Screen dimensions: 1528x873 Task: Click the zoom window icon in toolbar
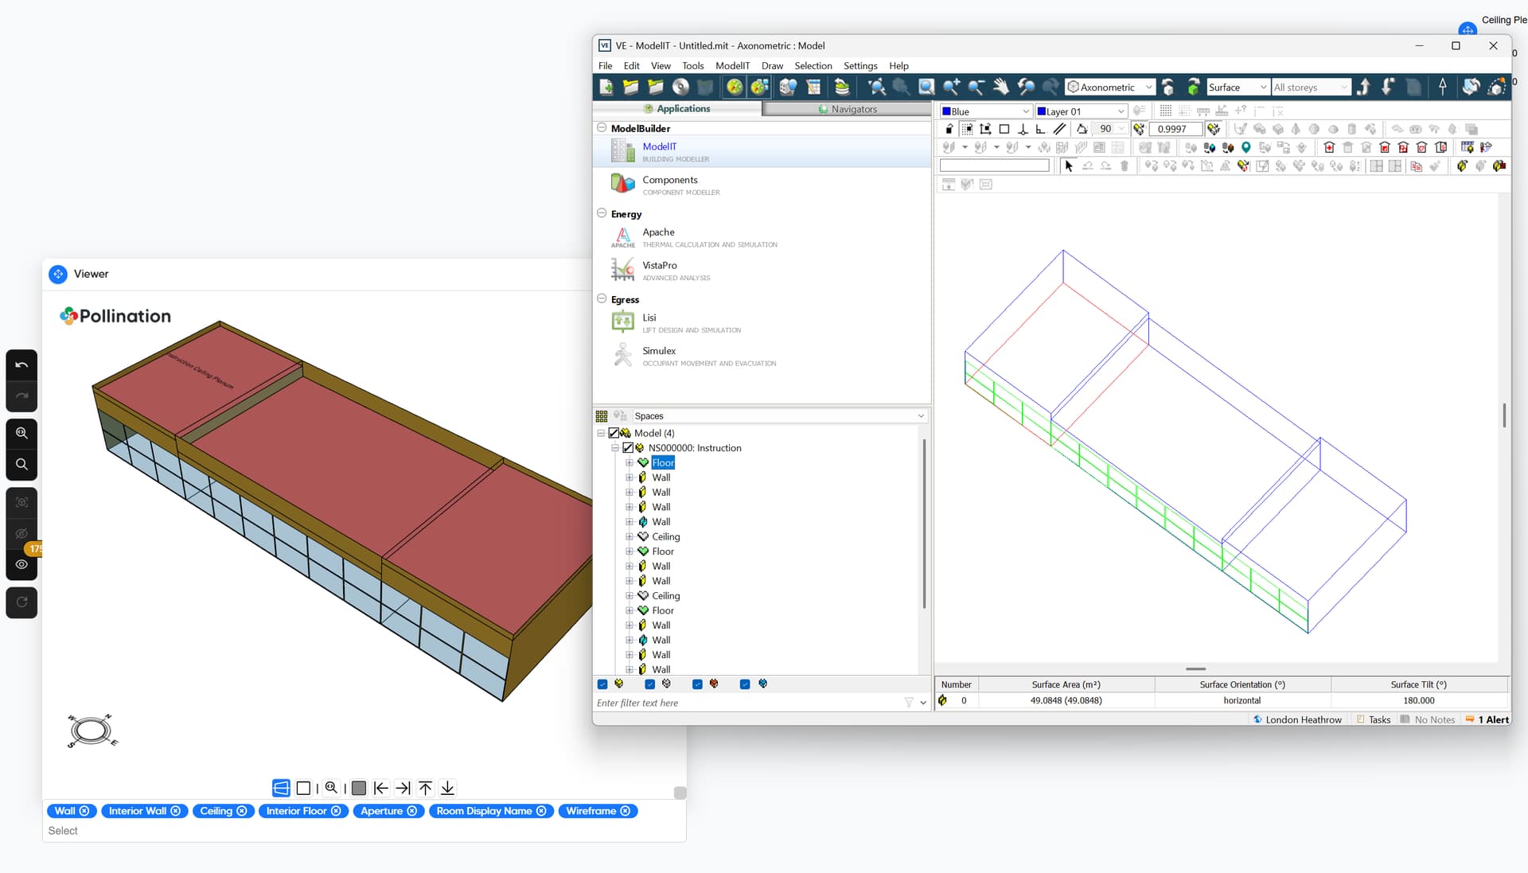tap(926, 87)
